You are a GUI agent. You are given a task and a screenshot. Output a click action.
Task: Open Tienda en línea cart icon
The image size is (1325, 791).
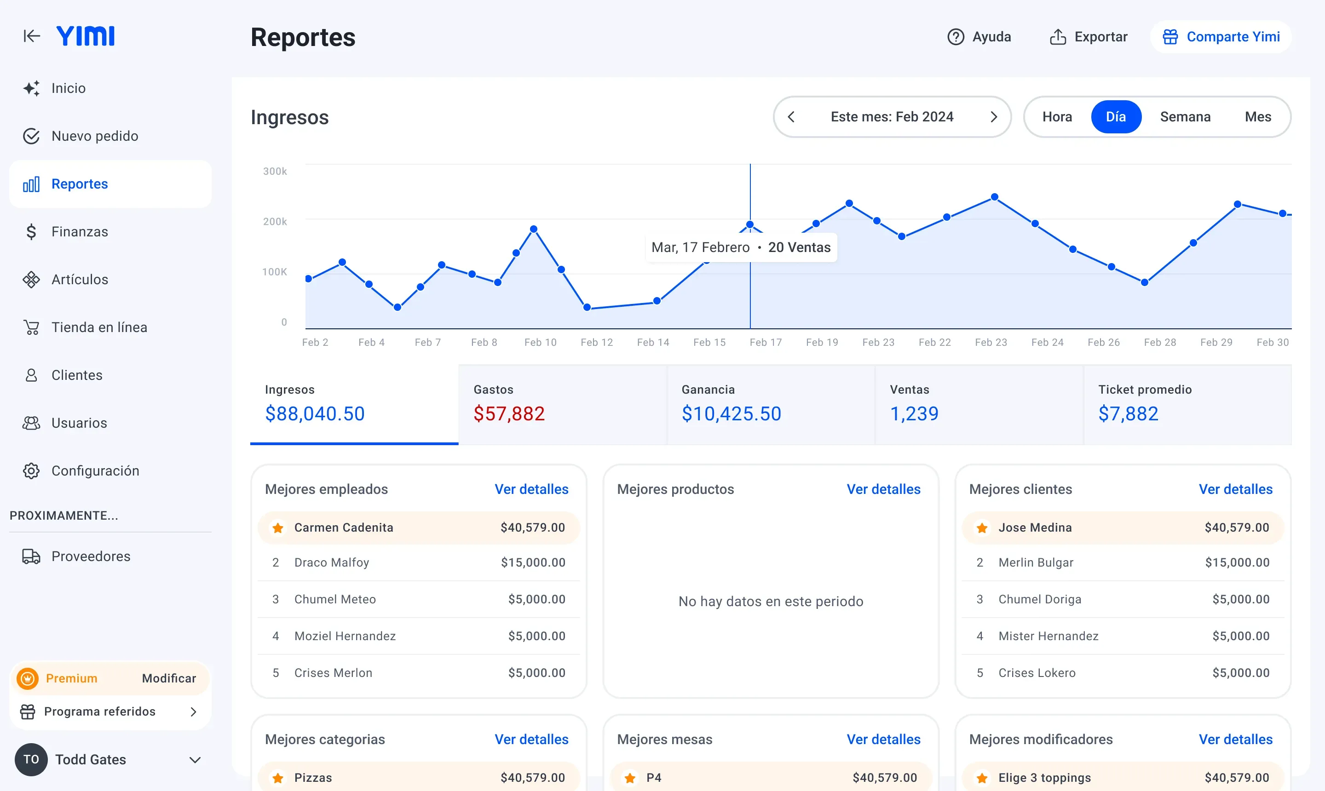[31, 327]
